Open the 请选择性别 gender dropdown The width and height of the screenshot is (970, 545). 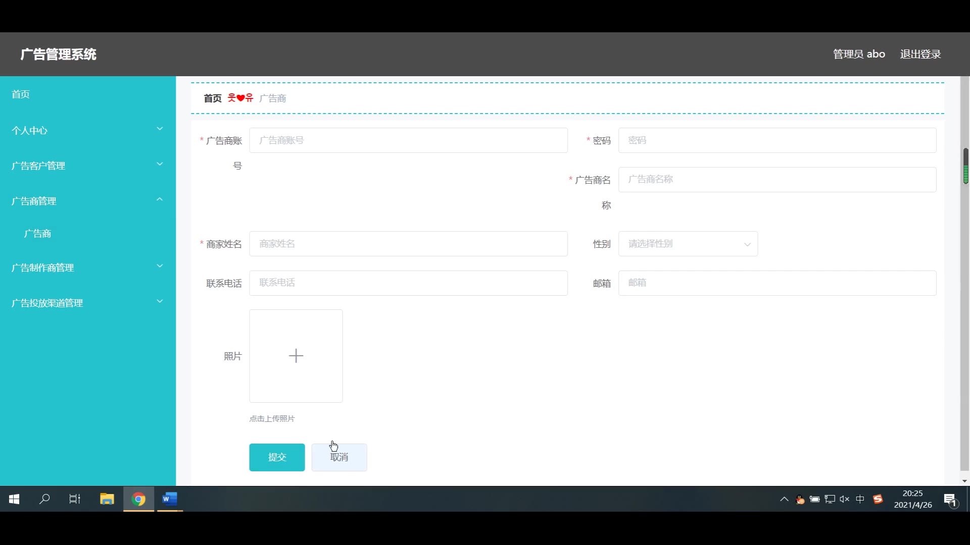tap(688, 244)
